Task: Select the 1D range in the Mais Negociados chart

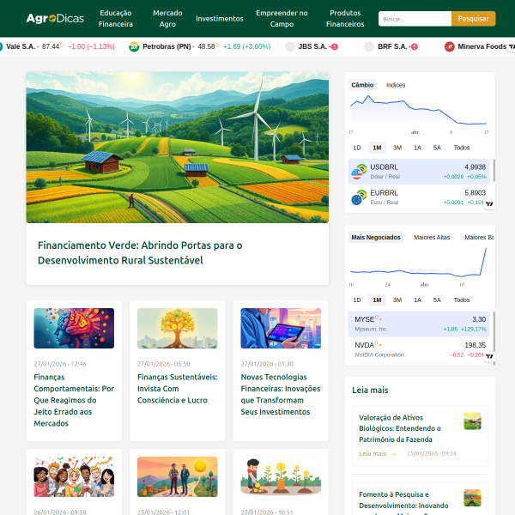Action: (357, 300)
